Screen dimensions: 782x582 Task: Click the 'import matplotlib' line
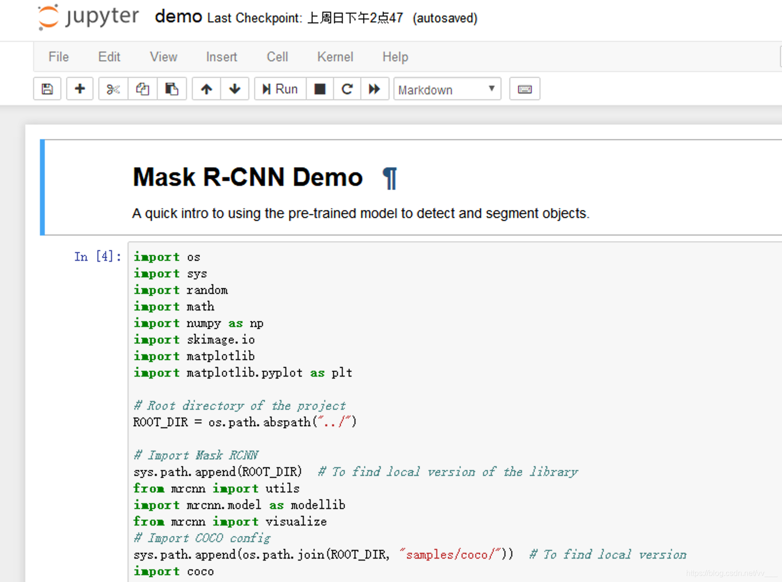click(x=194, y=356)
